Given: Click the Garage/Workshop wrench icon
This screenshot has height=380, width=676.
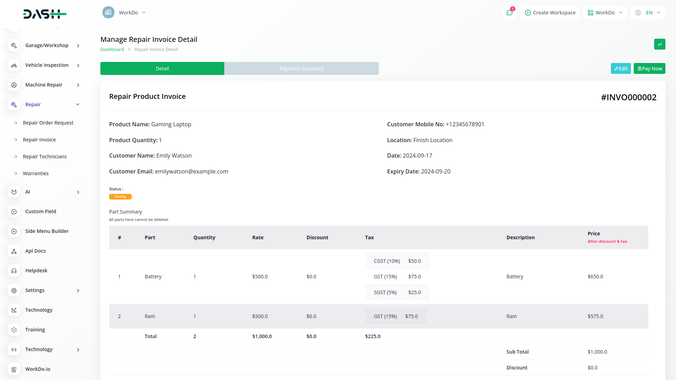Looking at the screenshot, I should 14,45.
